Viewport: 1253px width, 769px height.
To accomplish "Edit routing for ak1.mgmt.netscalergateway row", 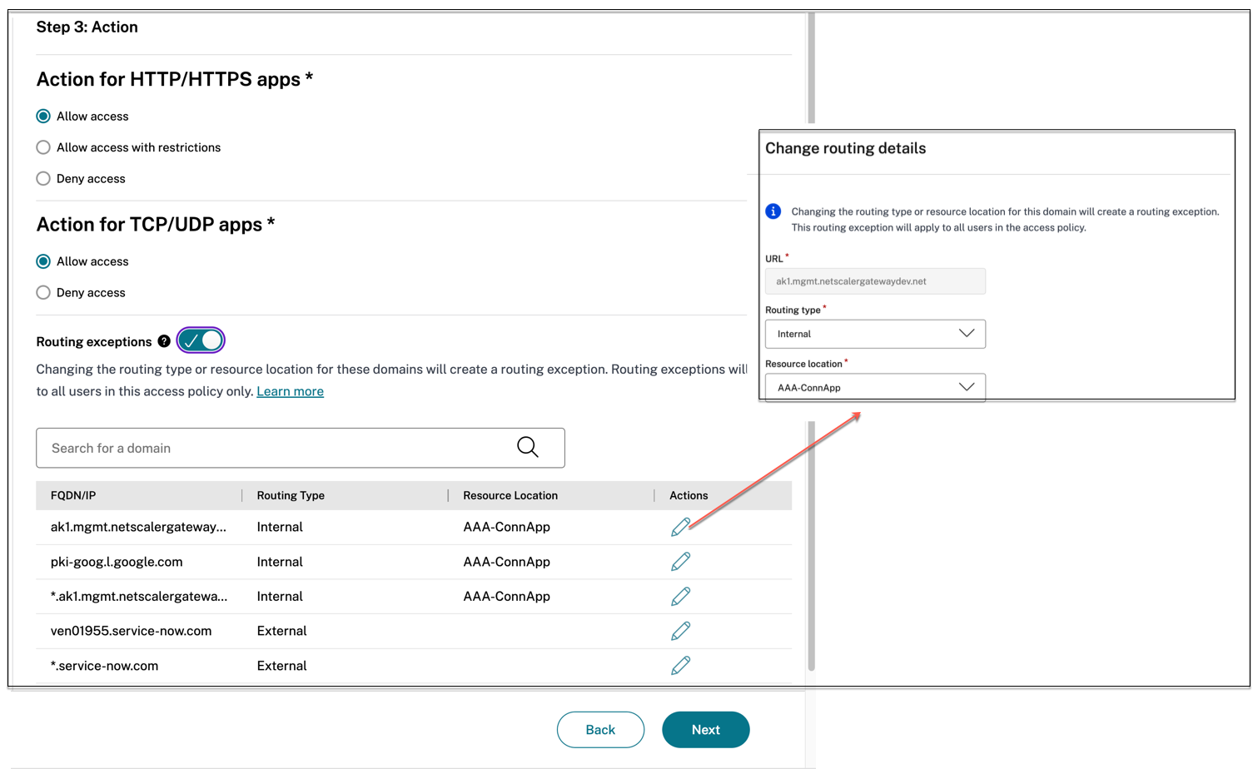I will (x=680, y=527).
